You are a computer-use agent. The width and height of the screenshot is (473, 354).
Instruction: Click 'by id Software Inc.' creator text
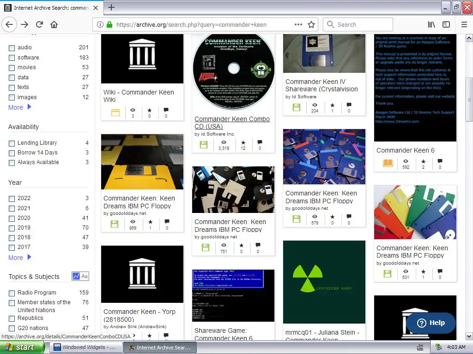[214, 134]
